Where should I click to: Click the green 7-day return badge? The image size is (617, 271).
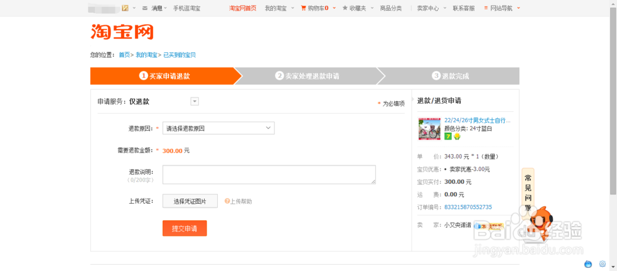448,136
